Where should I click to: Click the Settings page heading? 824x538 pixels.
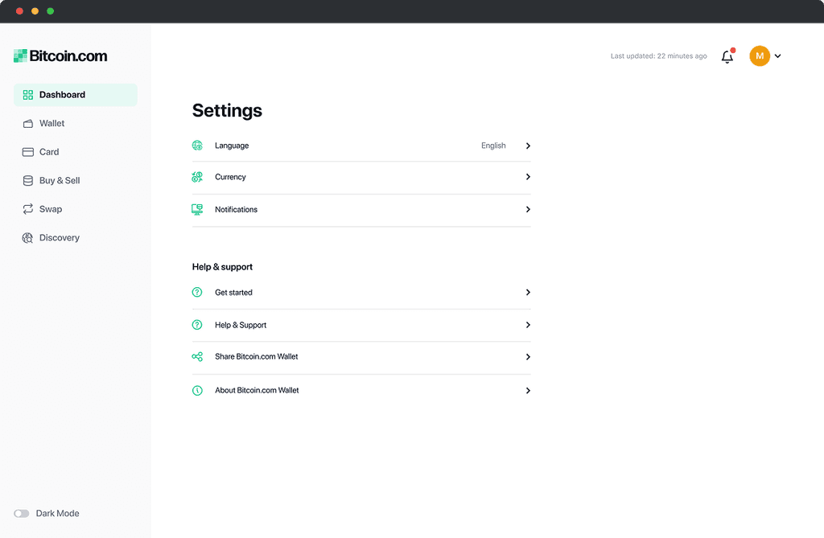pyautogui.click(x=227, y=111)
